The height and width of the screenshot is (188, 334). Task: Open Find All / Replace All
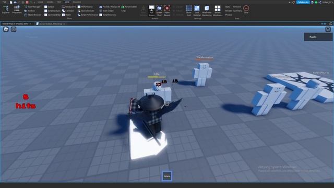tap(110, 7)
